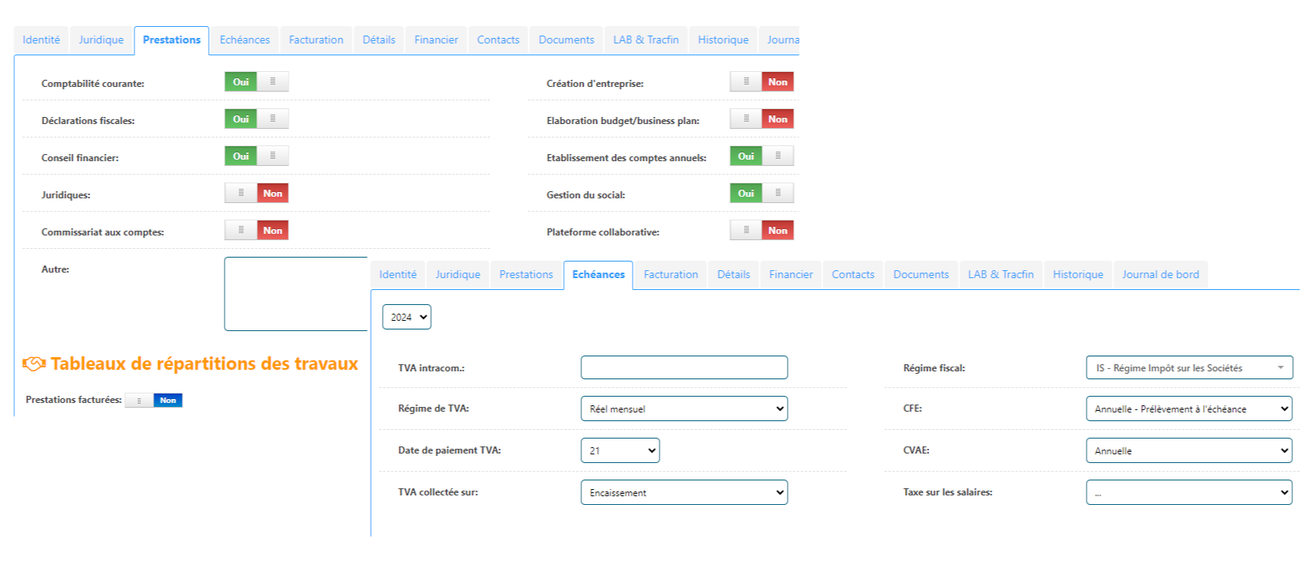Toggle Prestations facturées switch

tap(153, 401)
